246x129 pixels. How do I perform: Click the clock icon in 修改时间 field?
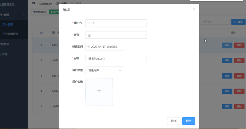89,47
